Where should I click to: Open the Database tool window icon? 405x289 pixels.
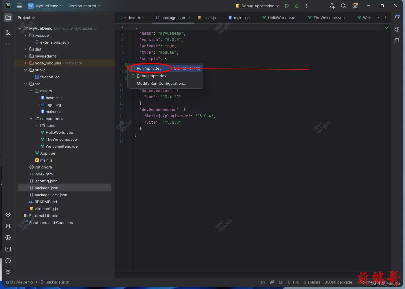coord(397,41)
